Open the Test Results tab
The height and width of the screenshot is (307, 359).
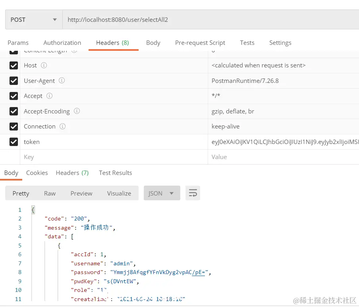click(x=116, y=173)
